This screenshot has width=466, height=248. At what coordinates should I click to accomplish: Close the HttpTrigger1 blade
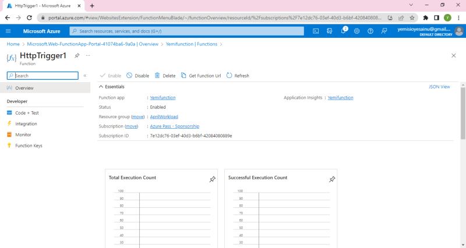click(x=454, y=55)
